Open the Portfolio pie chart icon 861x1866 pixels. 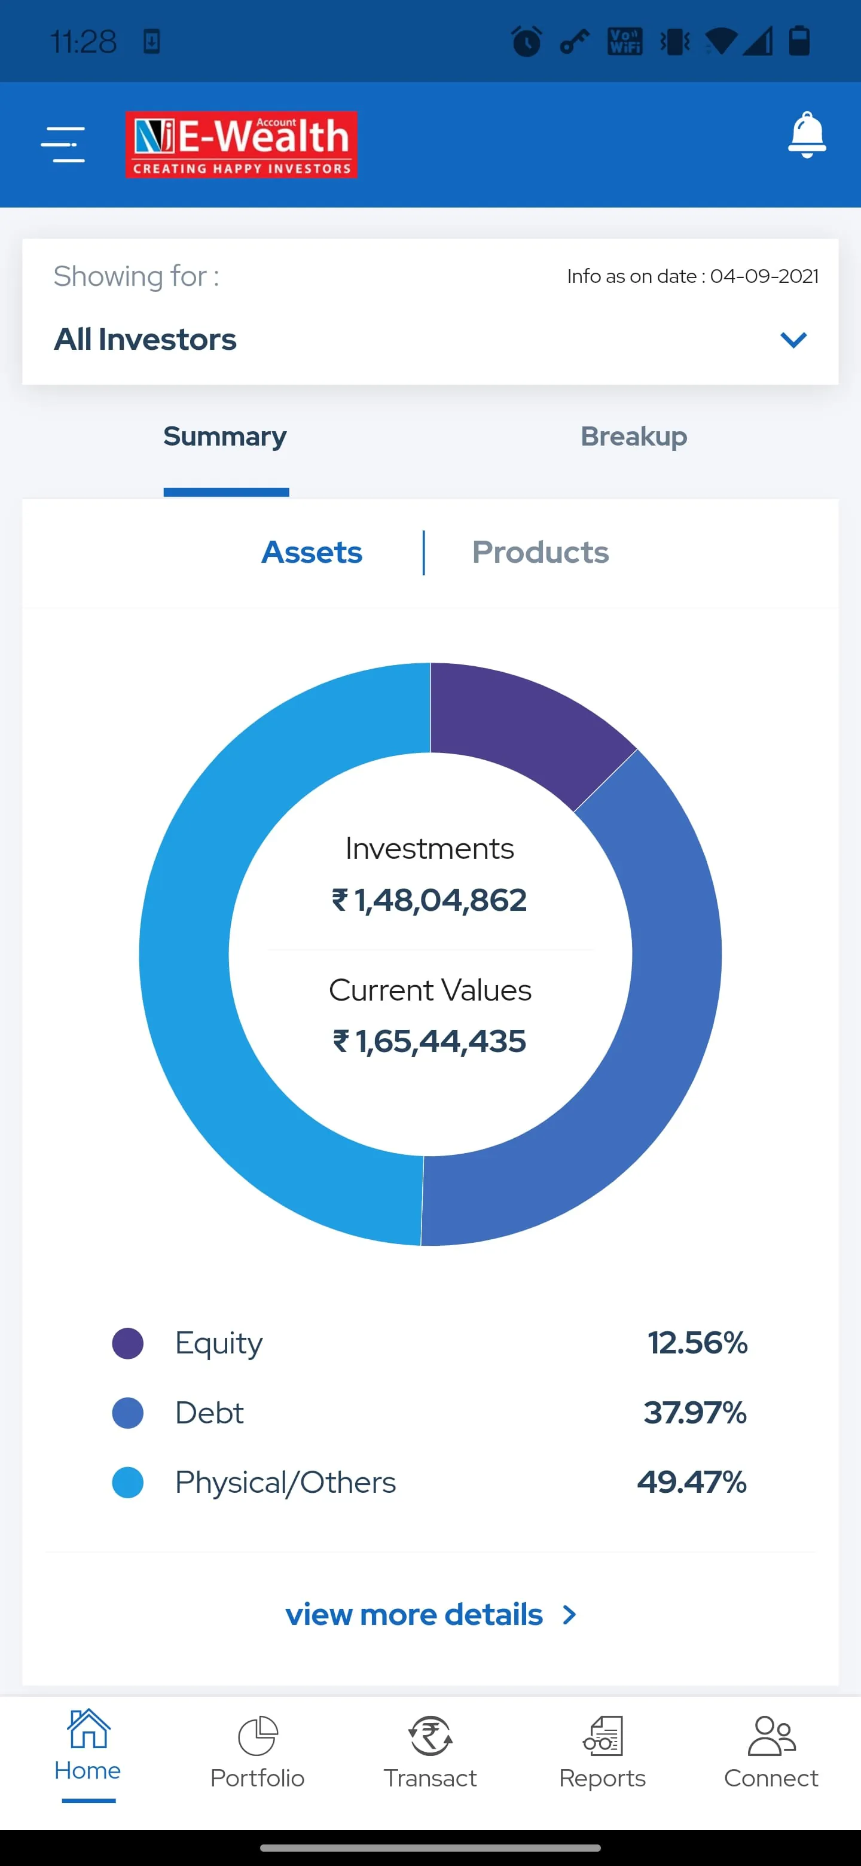258,1736
